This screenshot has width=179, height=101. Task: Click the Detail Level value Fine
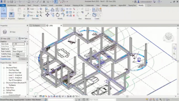click(x=18, y=49)
